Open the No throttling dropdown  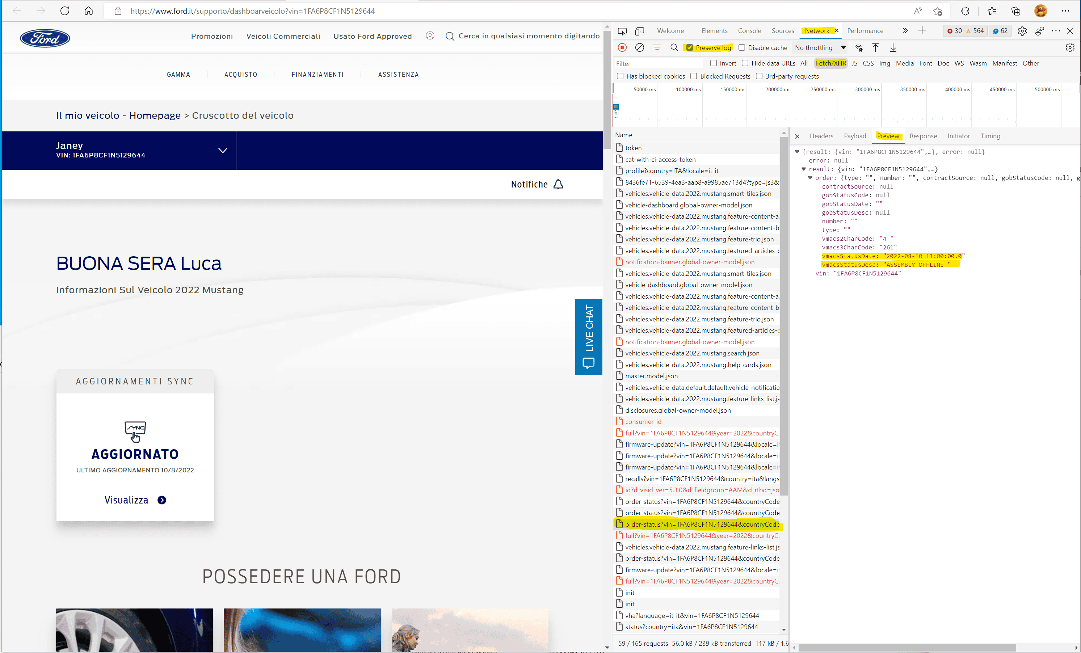point(820,47)
